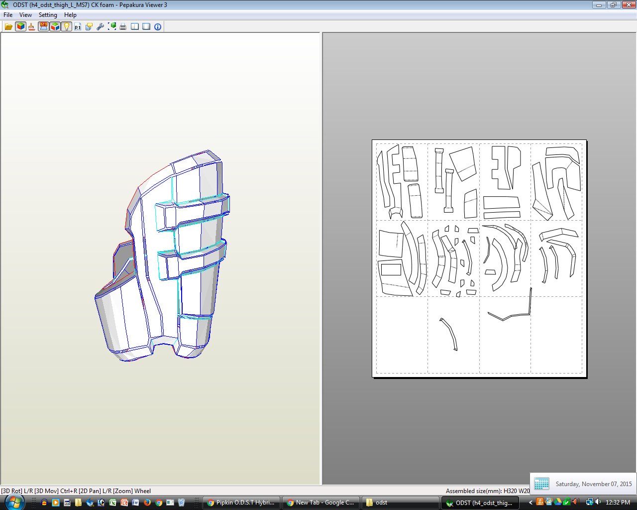
Task: Click the 12:32 PM system clock
Action: [x=618, y=503]
